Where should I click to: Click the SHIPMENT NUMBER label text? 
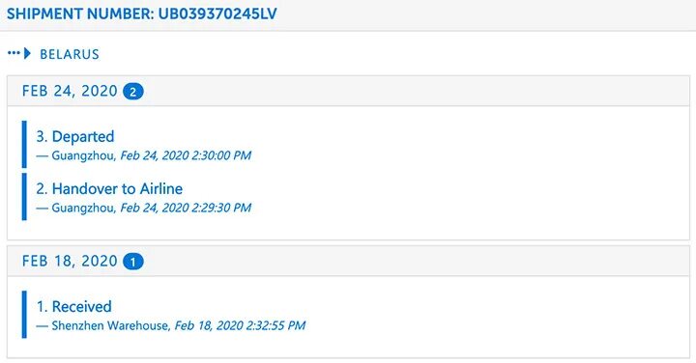[x=80, y=14]
